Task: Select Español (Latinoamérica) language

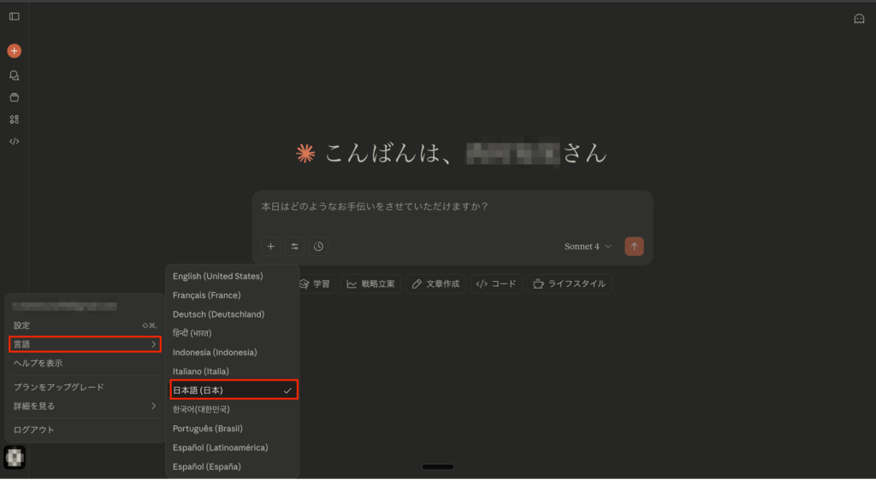Action: click(x=233, y=447)
